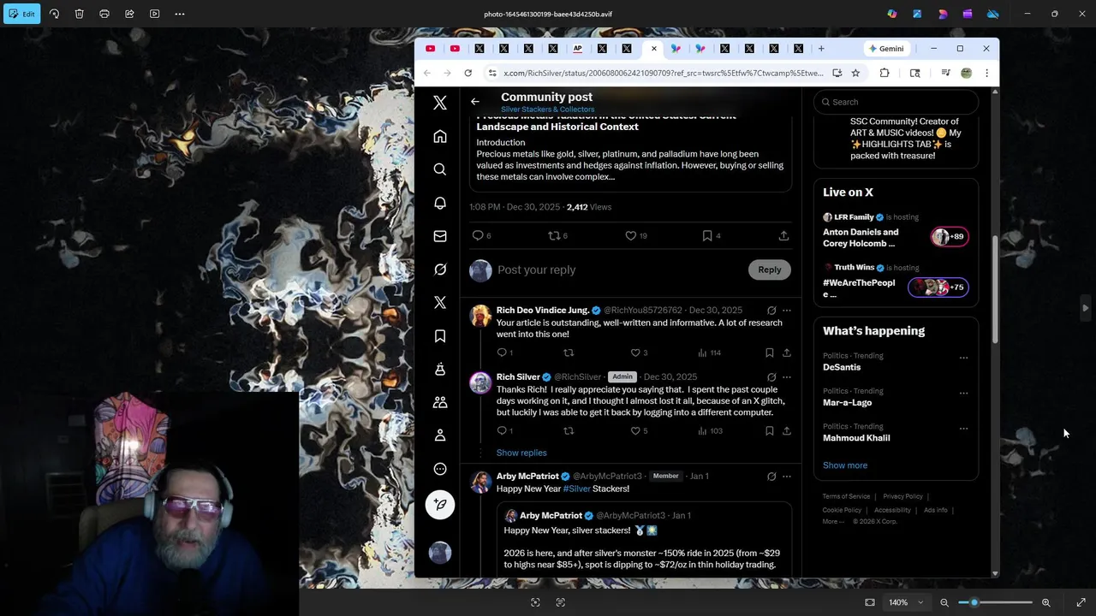Reload the page in Chrome
Image resolution: width=1096 pixels, height=616 pixels.
[x=468, y=74]
